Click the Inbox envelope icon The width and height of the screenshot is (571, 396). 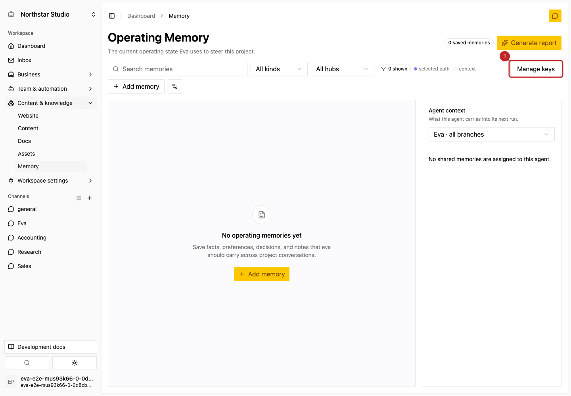click(11, 60)
